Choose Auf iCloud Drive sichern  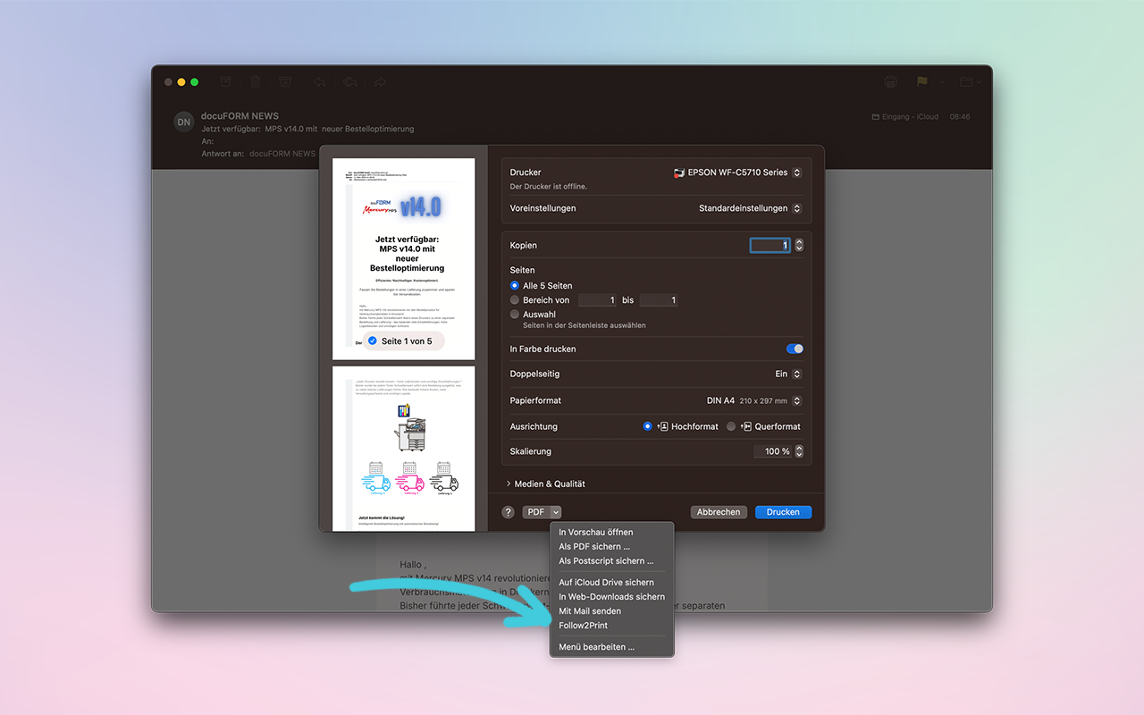click(x=611, y=583)
